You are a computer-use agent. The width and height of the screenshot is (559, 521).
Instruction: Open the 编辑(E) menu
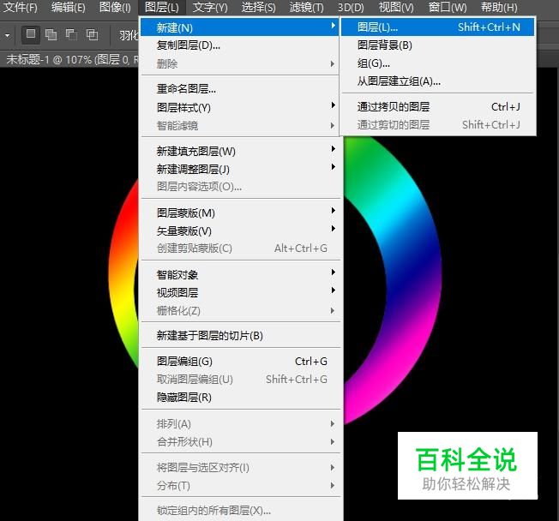point(68,7)
